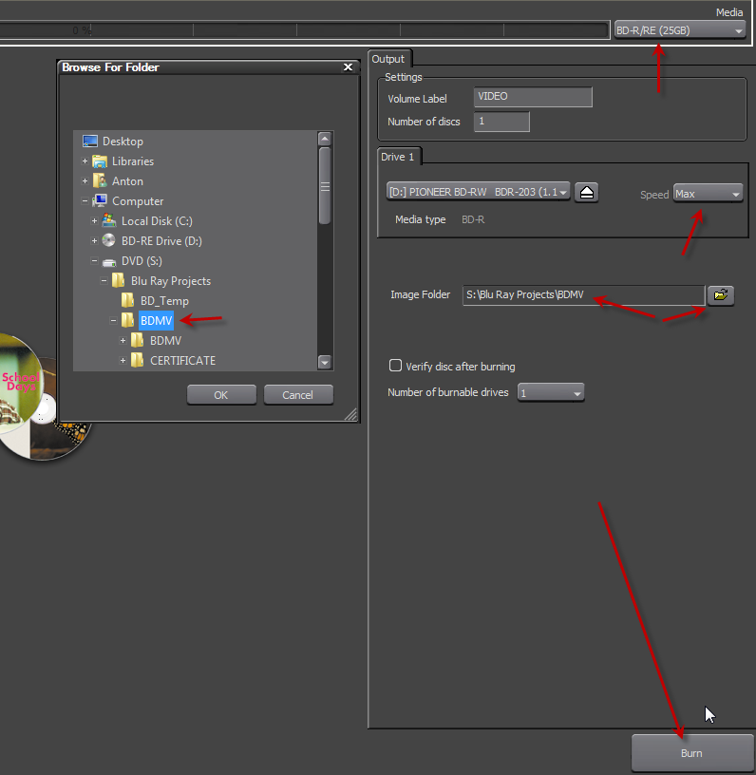
Task: Collapse the Blu Ray Projects node
Action: tap(104, 280)
